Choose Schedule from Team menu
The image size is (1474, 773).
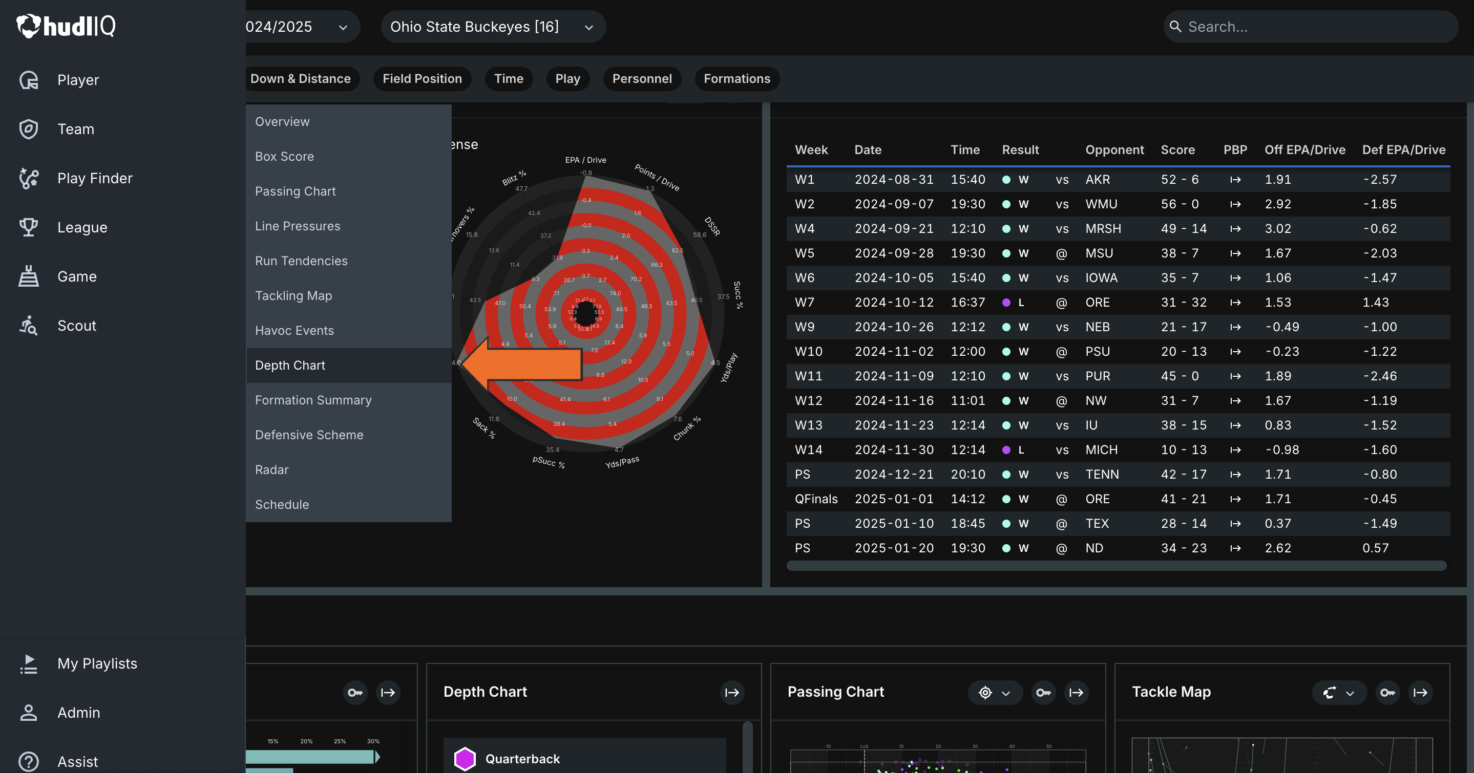pos(348,505)
